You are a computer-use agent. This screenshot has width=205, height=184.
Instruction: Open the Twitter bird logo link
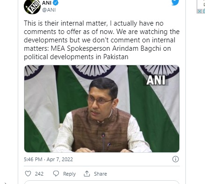(175, 2)
